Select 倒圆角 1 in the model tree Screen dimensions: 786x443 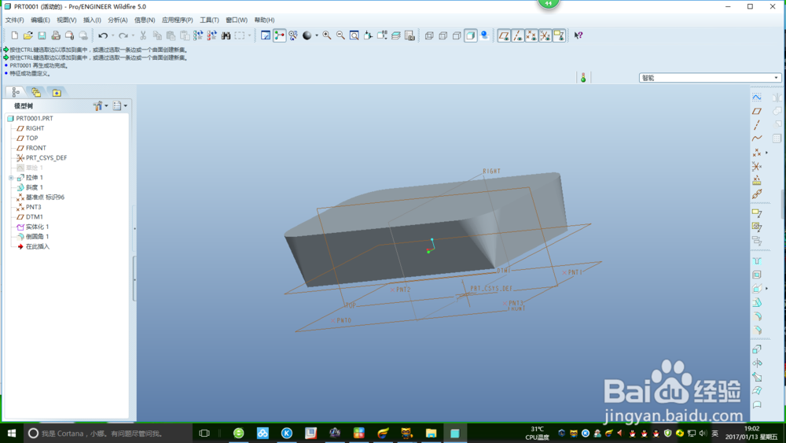click(x=37, y=236)
